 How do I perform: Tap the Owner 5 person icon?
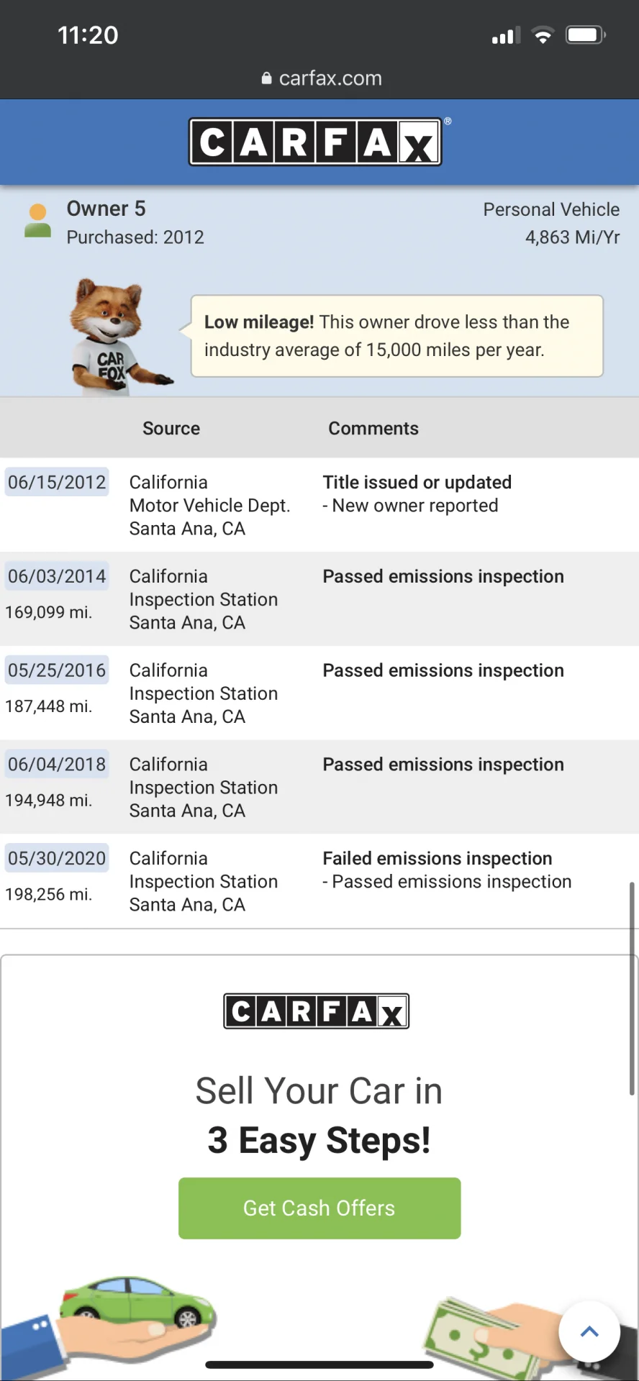point(37,221)
